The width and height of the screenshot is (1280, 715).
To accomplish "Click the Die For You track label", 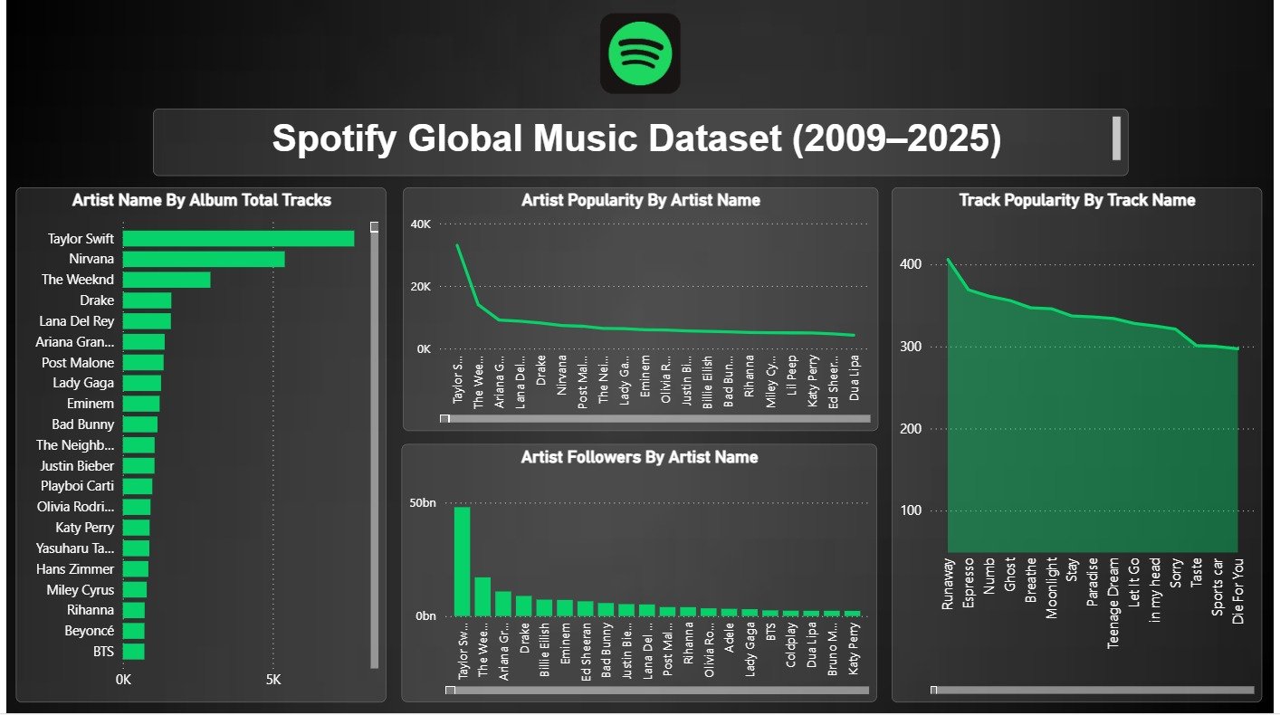I will pyautogui.click(x=1239, y=592).
